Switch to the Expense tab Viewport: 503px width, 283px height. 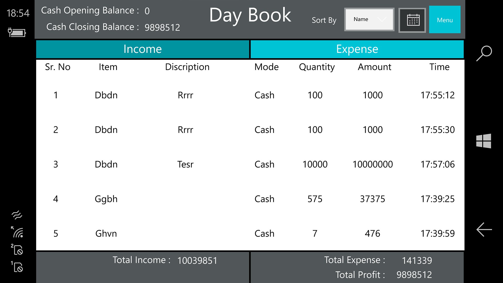[357, 49]
